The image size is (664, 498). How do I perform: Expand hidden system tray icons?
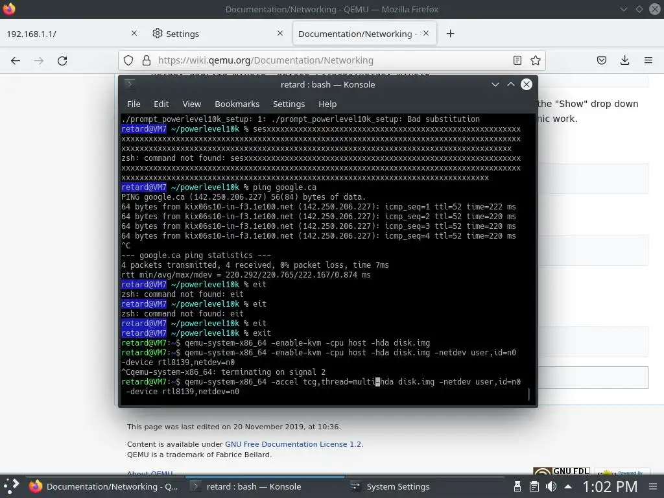568,486
